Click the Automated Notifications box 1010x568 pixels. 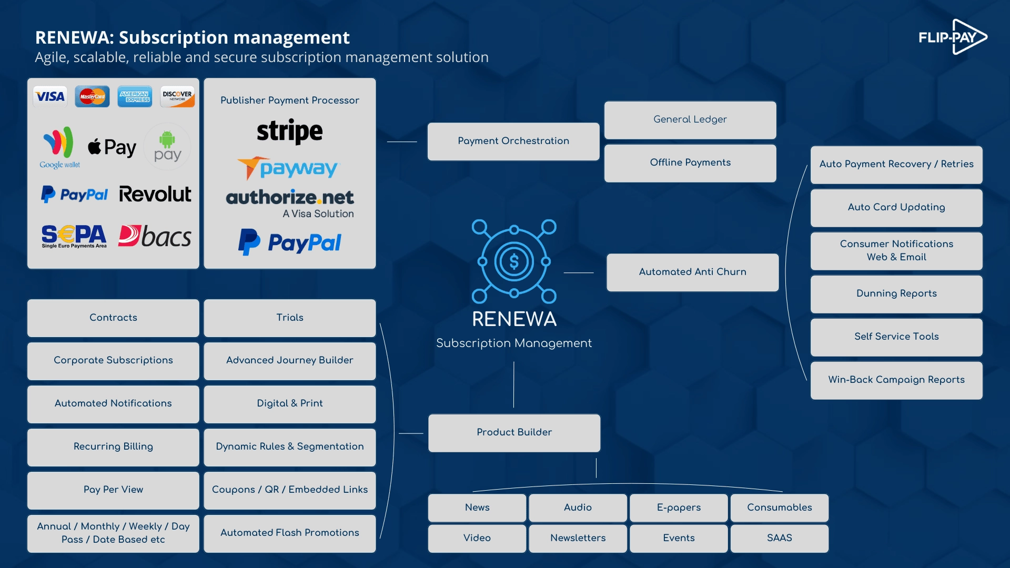113,404
